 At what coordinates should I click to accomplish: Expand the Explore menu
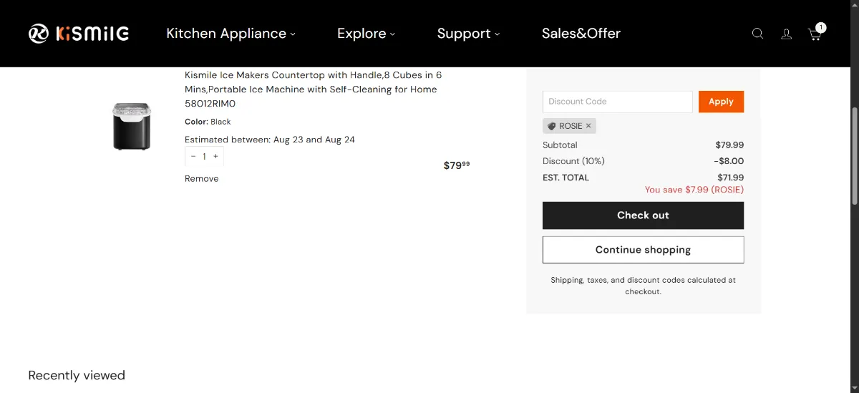tap(366, 34)
